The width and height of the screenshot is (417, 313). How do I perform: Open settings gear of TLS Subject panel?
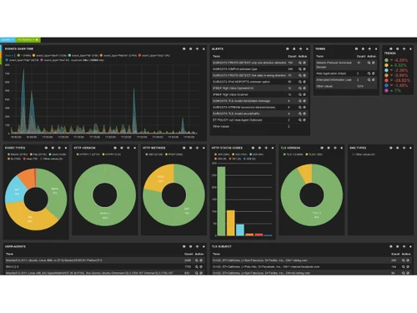pyautogui.click(x=397, y=246)
